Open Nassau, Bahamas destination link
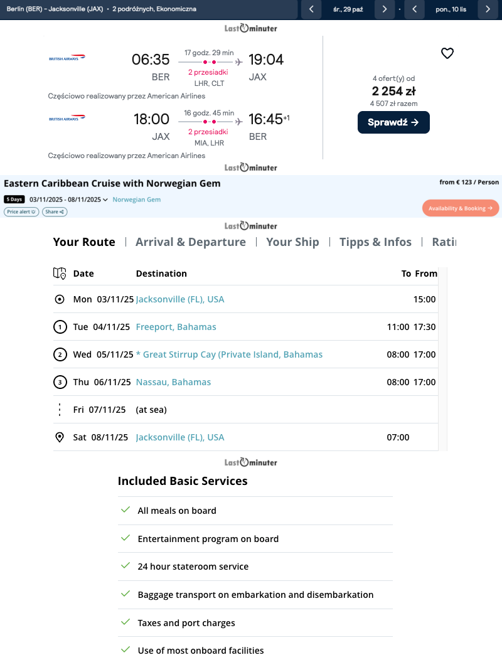Viewport: 502px width, 660px height. (173, 382)
